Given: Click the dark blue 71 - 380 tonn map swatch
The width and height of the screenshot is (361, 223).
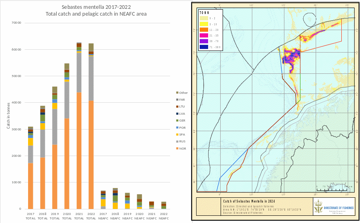Looking at the screenshot, I should click(204, 47).
